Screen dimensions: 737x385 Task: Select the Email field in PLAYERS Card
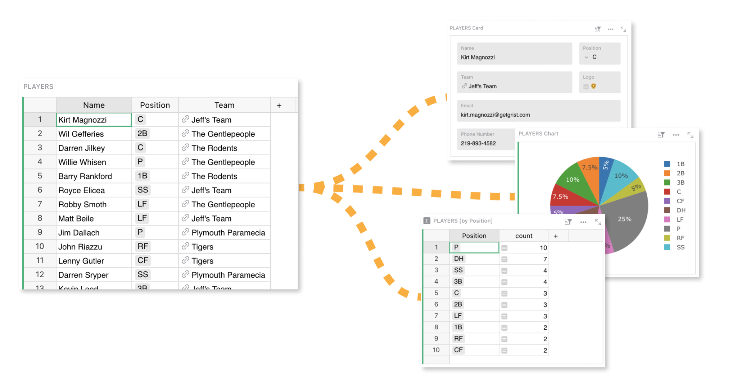[x=539, y=114]
